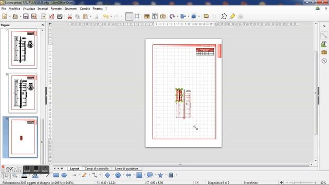
Task: Select the Rectangle drawing tool
Action: 56,175
